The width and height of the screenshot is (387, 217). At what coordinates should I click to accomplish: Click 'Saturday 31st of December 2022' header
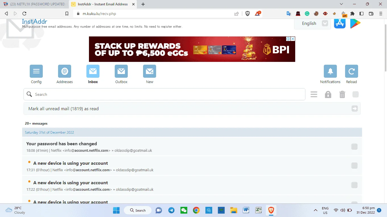(x=49, y=133)
